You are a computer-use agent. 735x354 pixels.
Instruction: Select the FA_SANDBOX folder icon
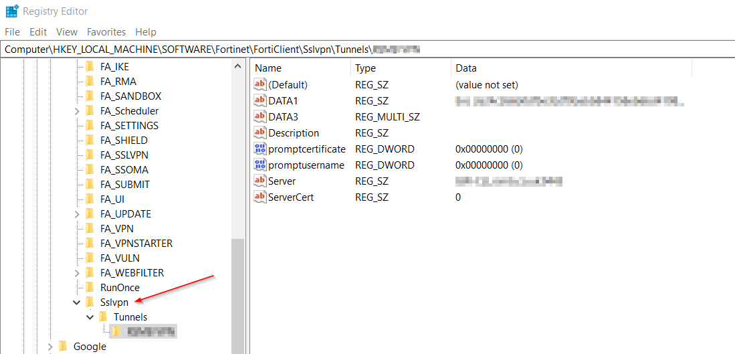click(x=90, y=96)
